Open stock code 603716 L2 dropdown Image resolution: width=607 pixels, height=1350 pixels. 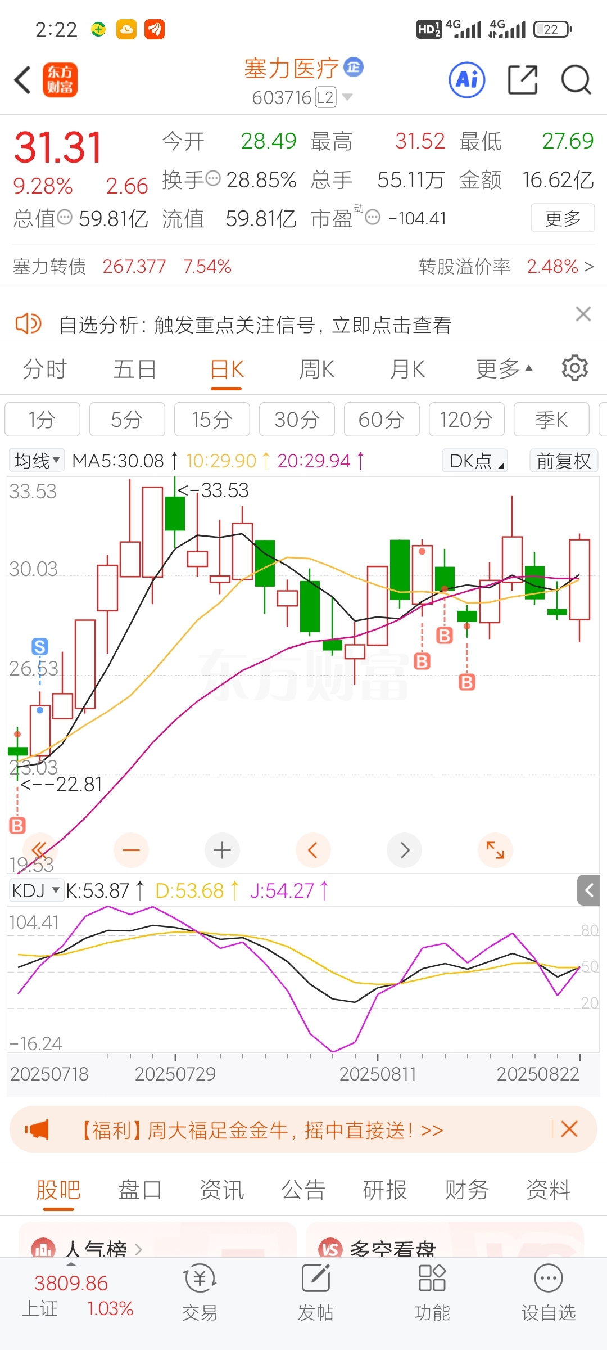[302, 97]
